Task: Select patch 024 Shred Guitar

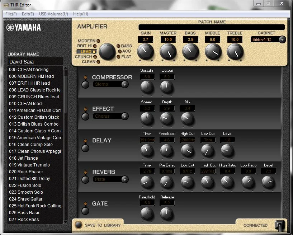Action: [35, 199]
